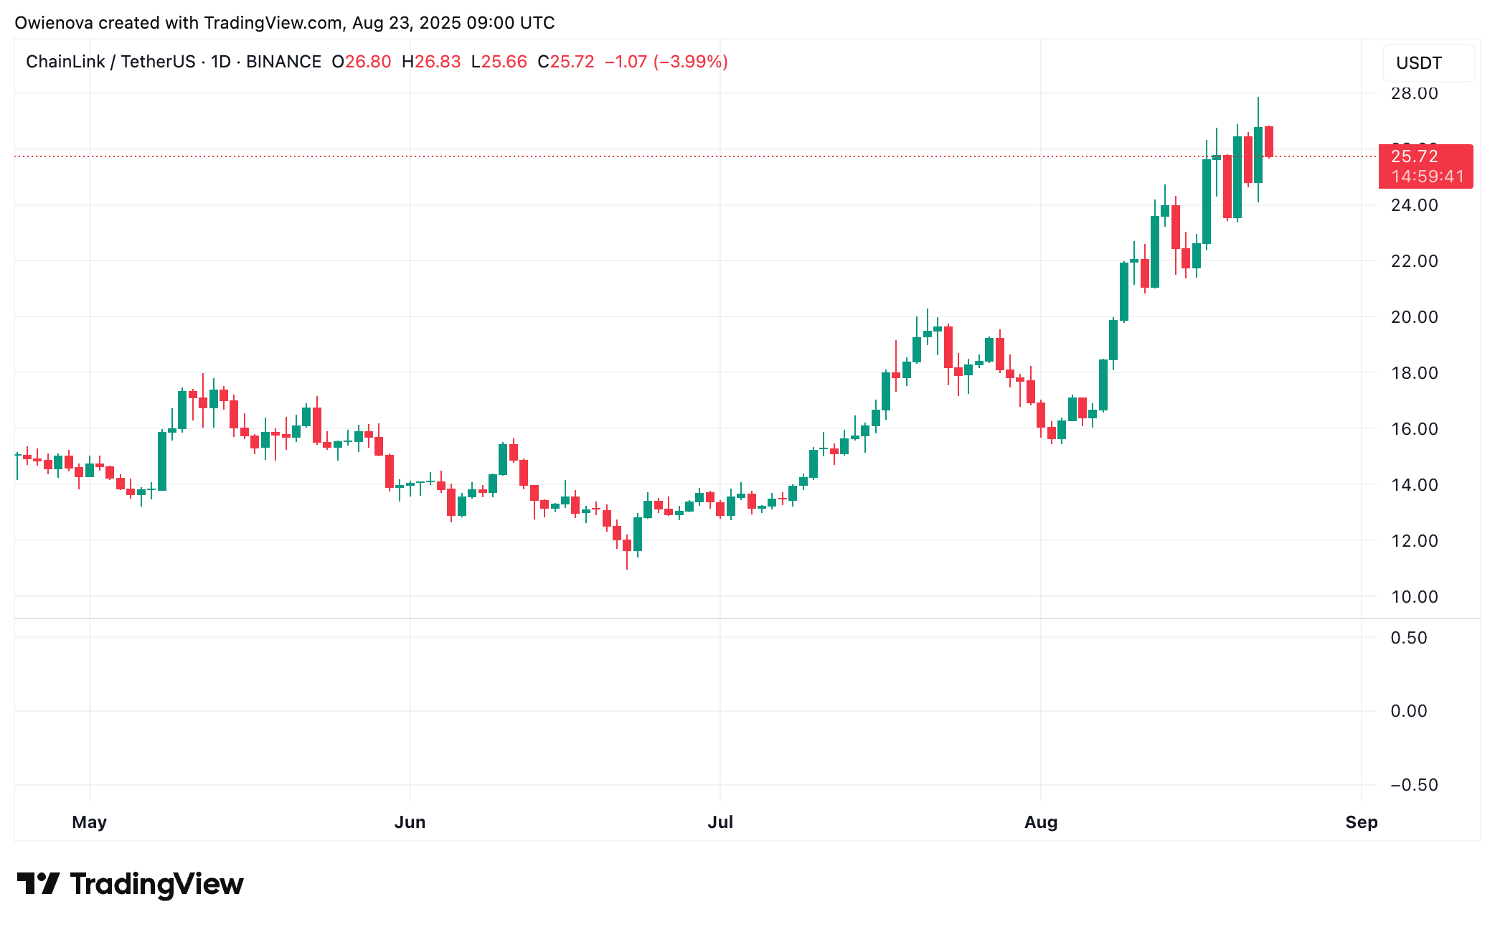
Task: Click the 28.00 price scale label
Action: point(1414,93)
